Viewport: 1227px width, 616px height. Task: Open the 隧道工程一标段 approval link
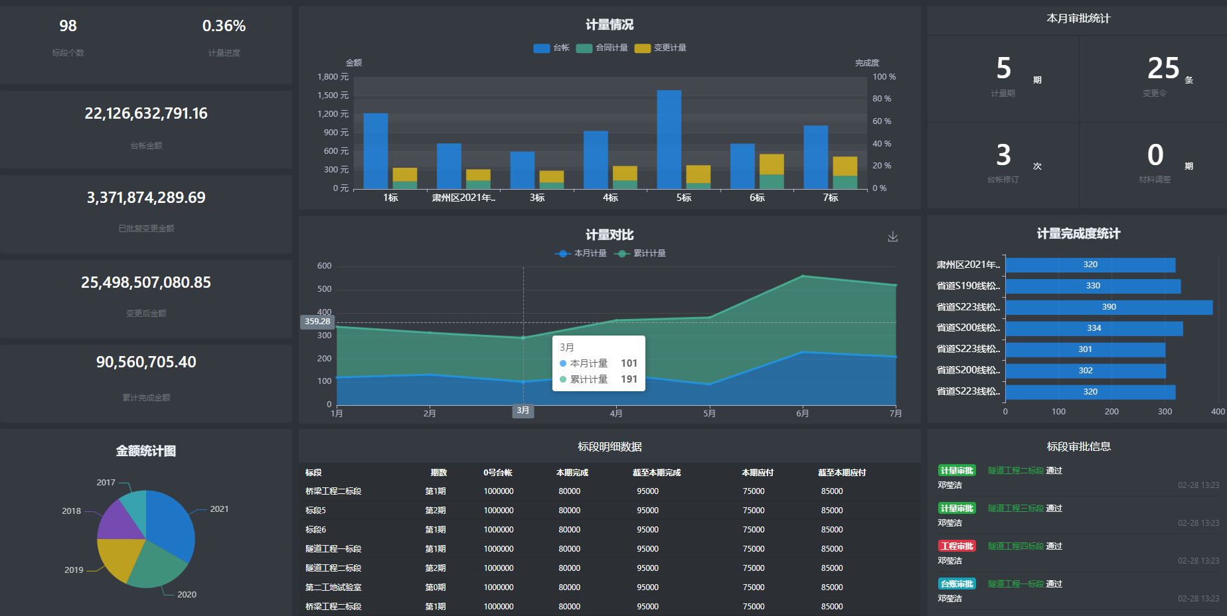click(x=1016, y=584)
